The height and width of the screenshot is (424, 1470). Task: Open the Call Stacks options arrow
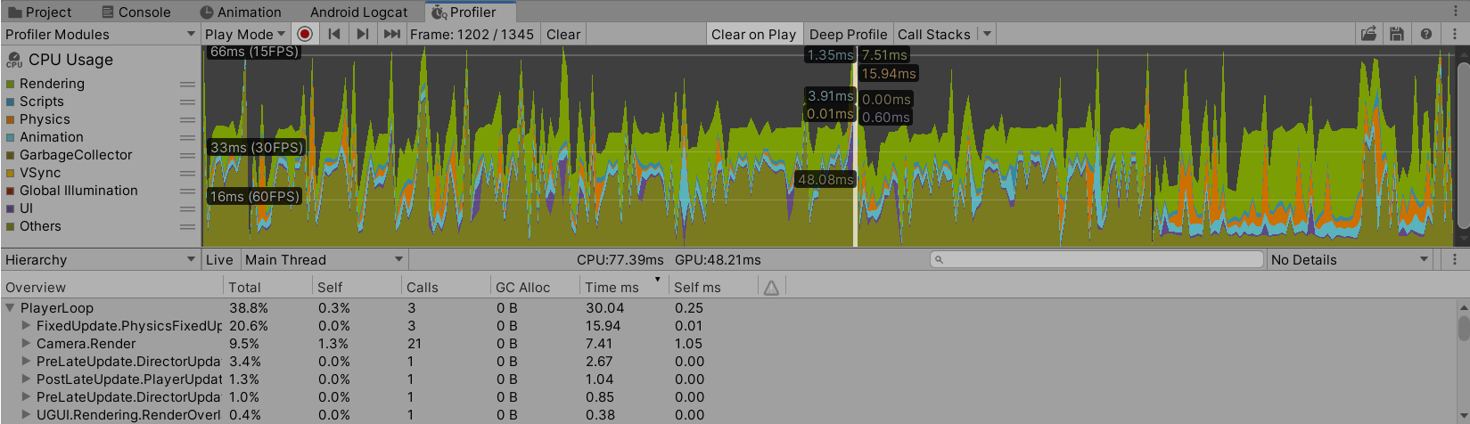986,34
